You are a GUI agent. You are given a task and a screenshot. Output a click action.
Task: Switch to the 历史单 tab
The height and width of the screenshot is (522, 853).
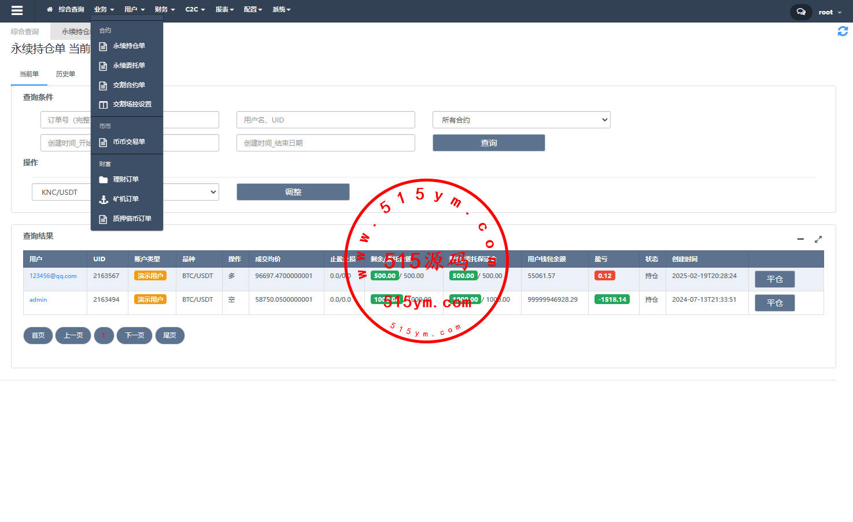(x=65, y=75)
